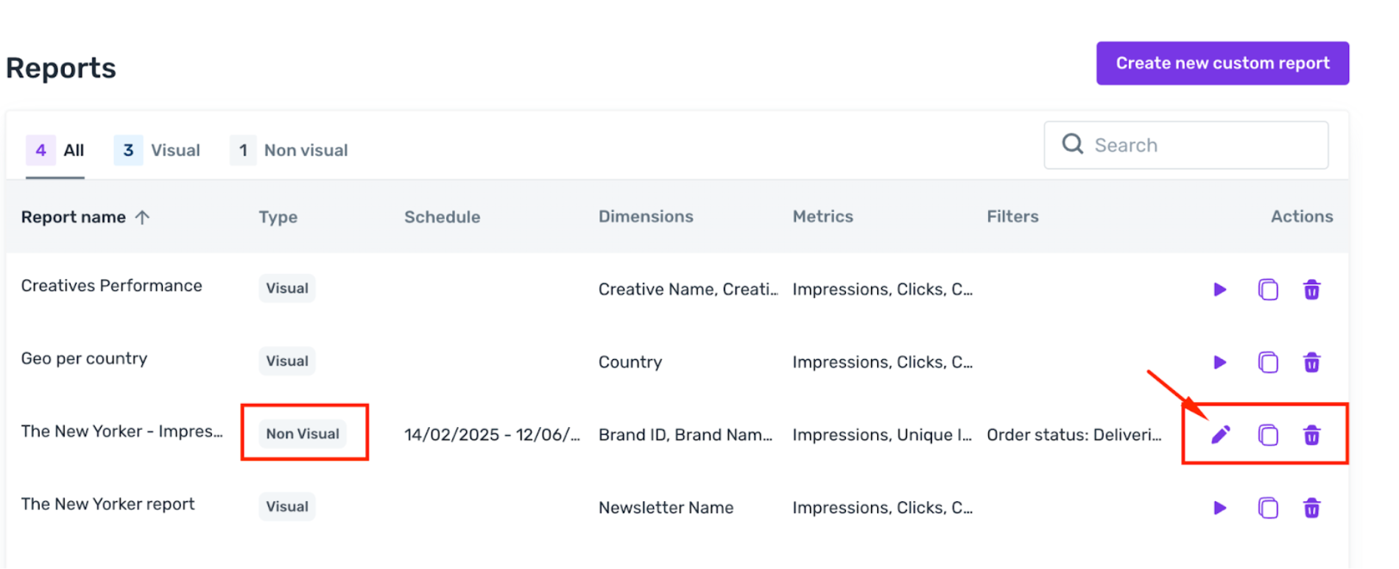
Task: Duplicate the Creatives Performance report
Action: (x=1268, y=289)
